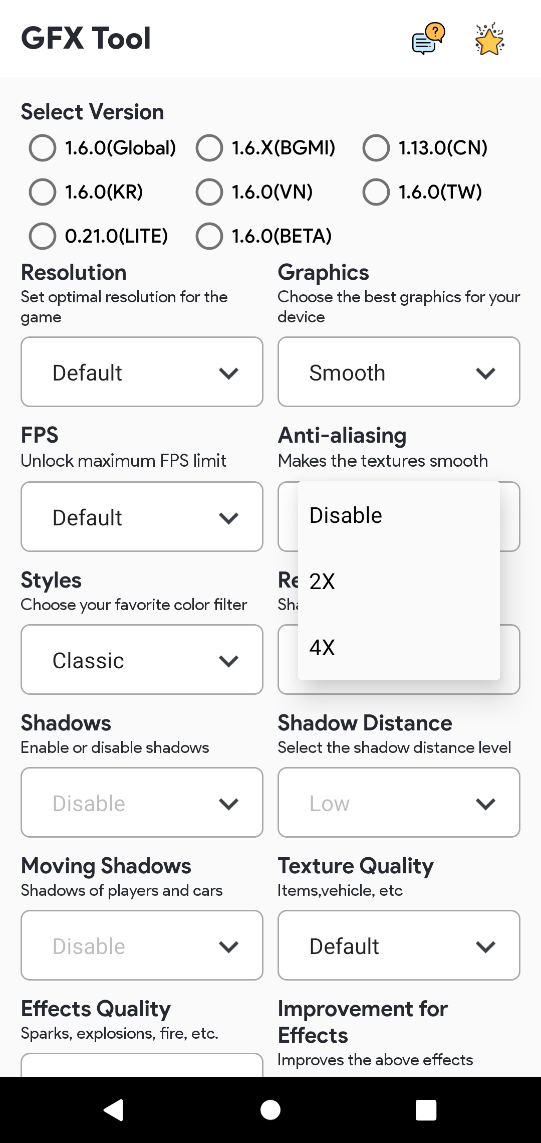Tap the Android home circle button

[270, 1110]
